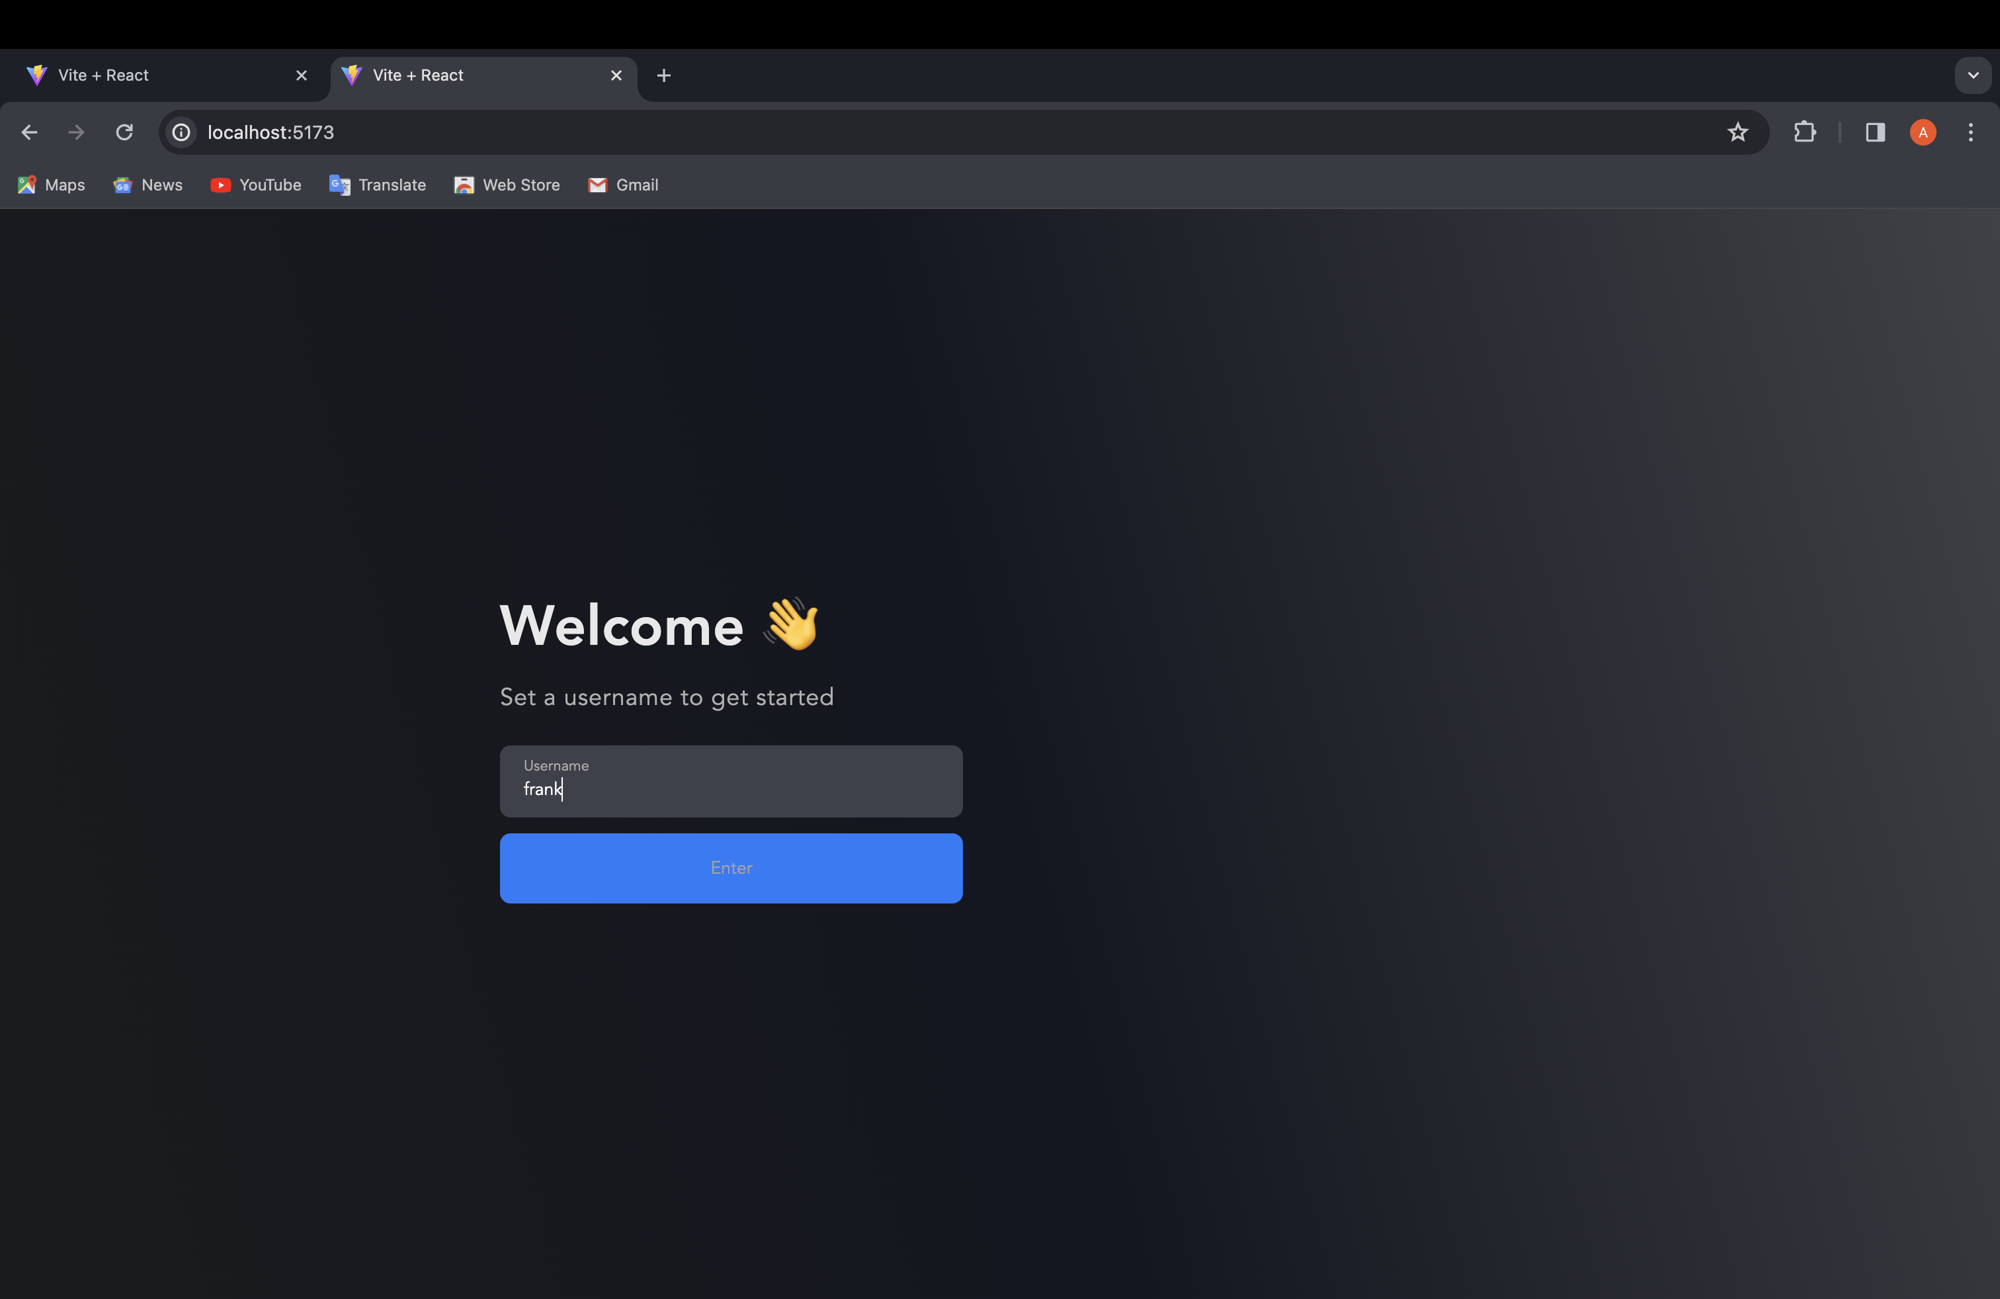
Task: Open the Extensions puzzle icon
Action: 1804,133
